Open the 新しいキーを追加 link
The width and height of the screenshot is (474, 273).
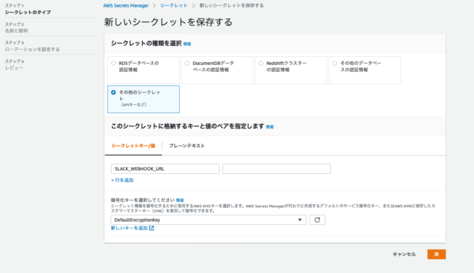coord(129,228)
